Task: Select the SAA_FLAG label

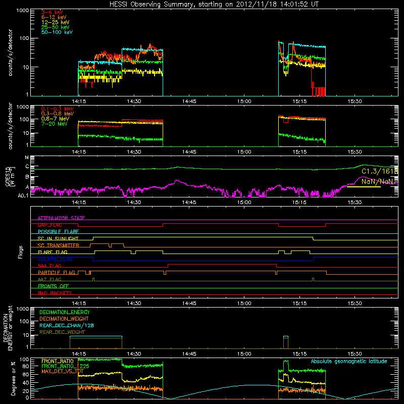Action: 49,266
